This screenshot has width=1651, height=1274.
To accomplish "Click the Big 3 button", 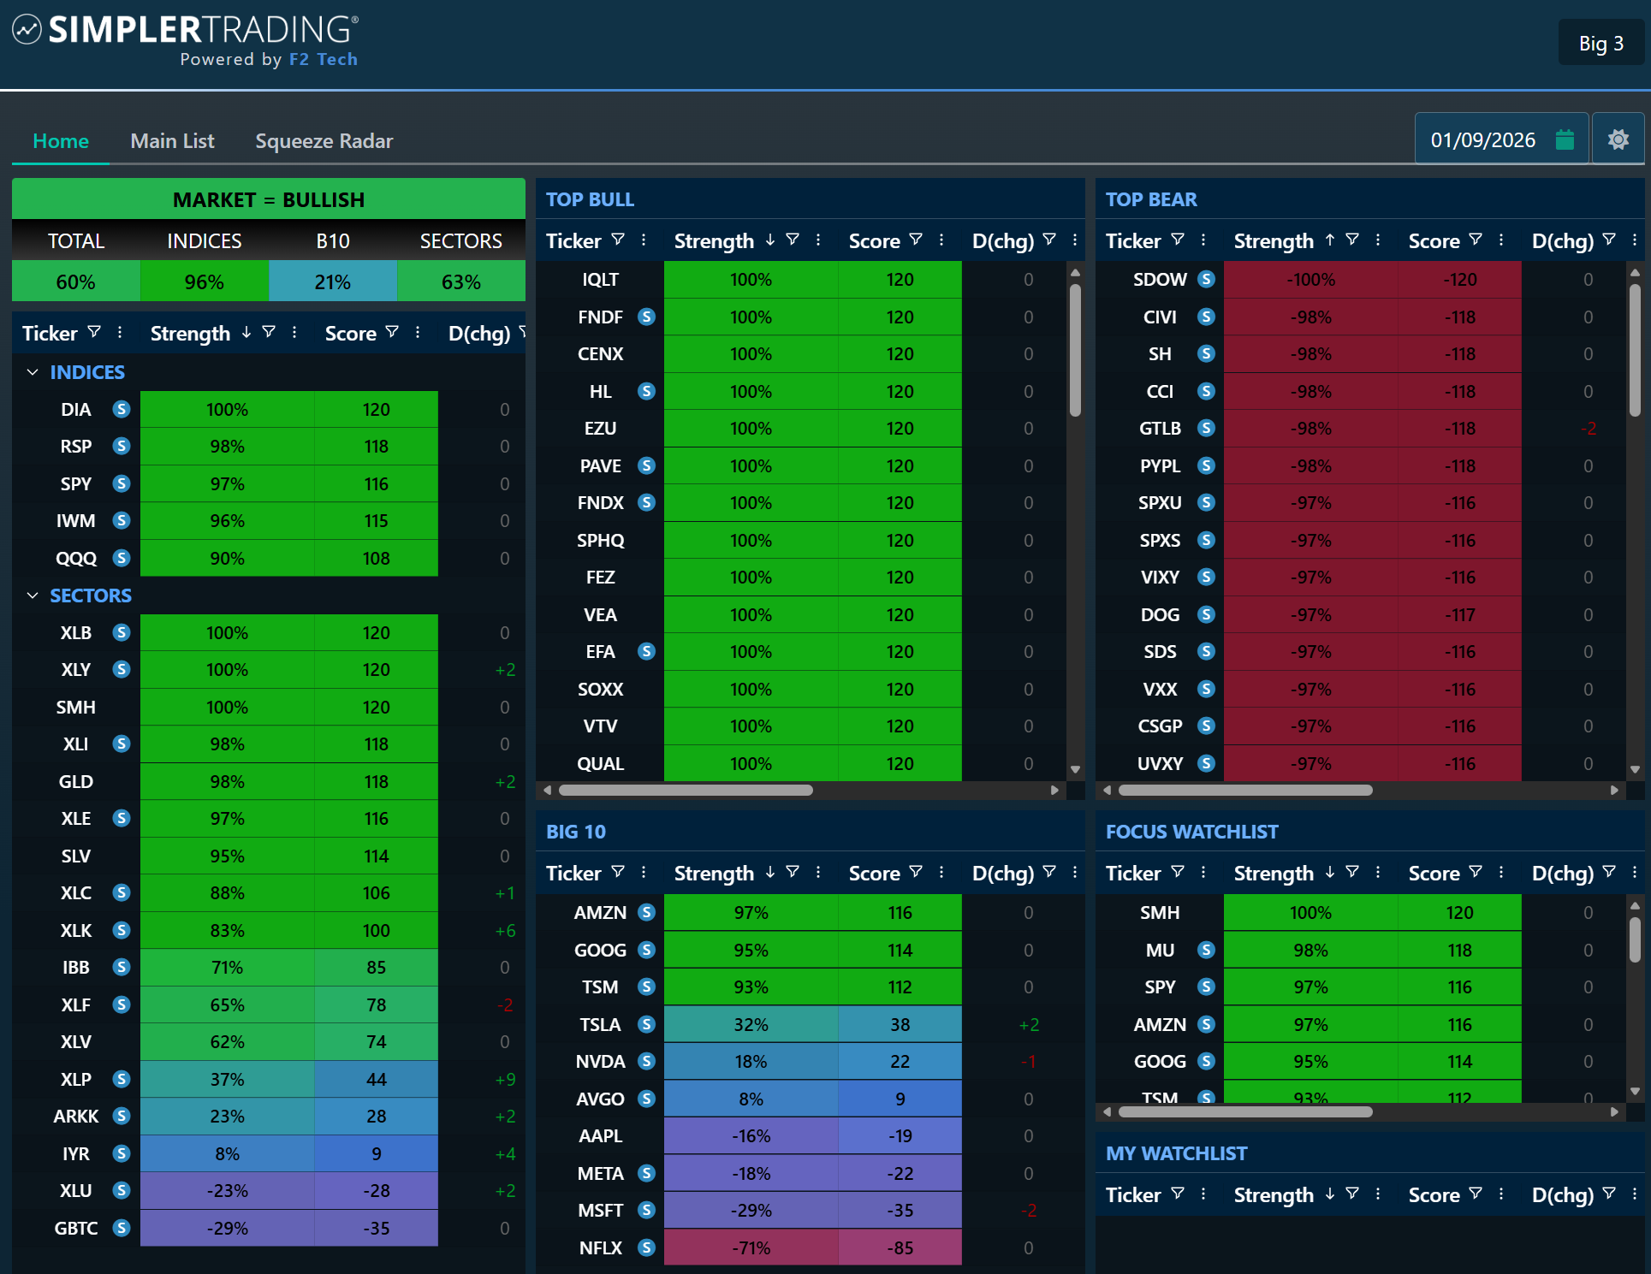I will (x=1601, y=44).
